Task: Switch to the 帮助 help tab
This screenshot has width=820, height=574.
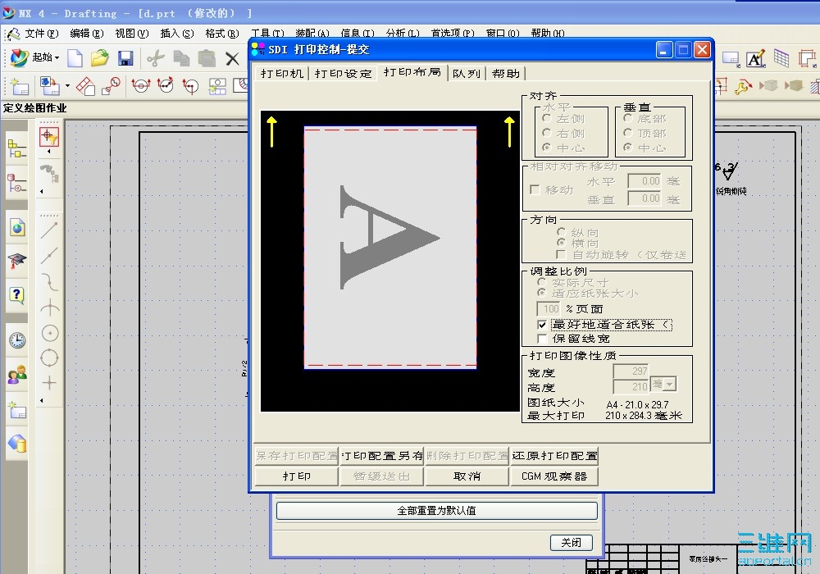Action: point(506,73)
